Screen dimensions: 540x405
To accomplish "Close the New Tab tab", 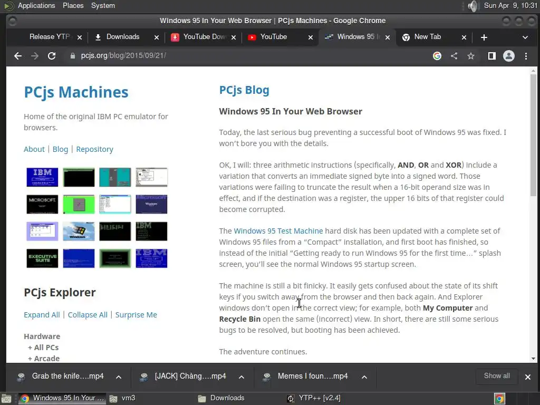I will pyautogui.click(x=464, y=37).
